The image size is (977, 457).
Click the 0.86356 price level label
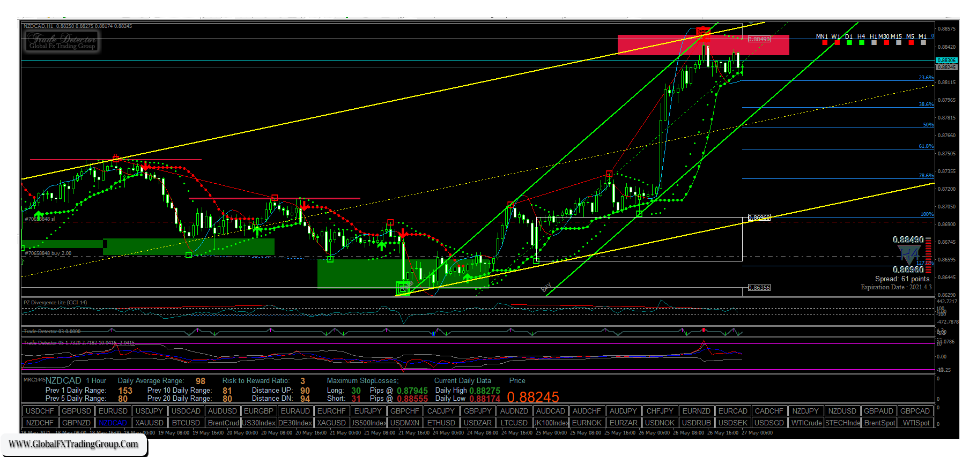coord(759,288)
